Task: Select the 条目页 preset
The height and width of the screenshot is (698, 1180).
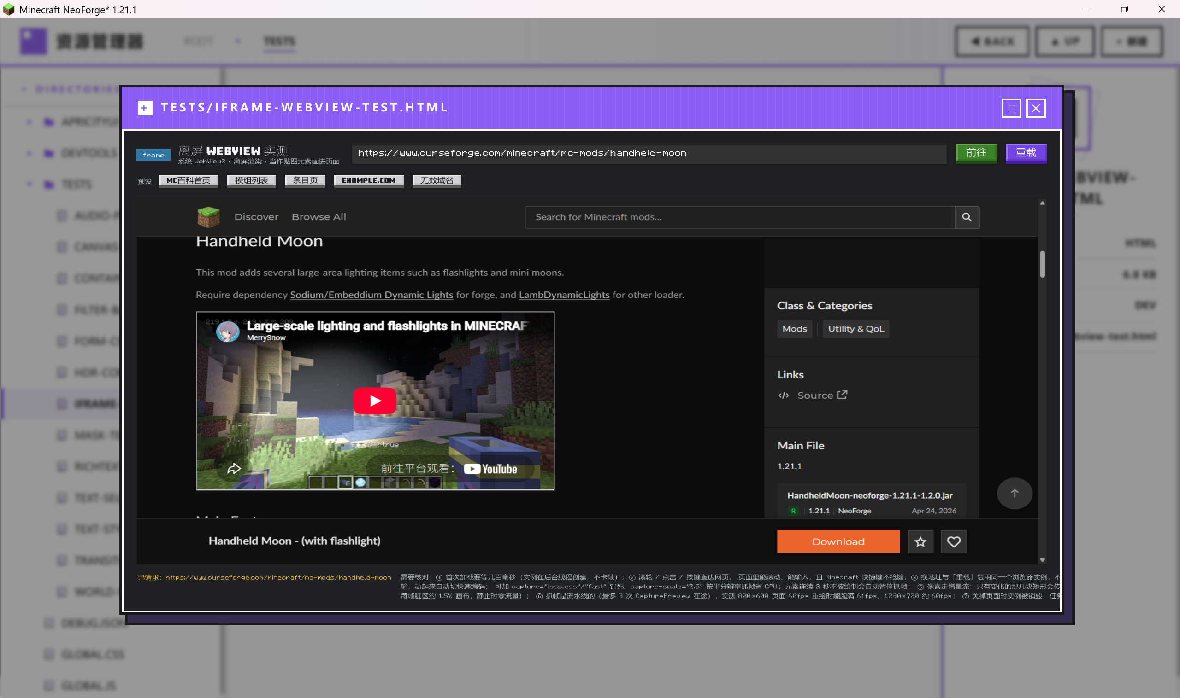Action: (305, 180)
